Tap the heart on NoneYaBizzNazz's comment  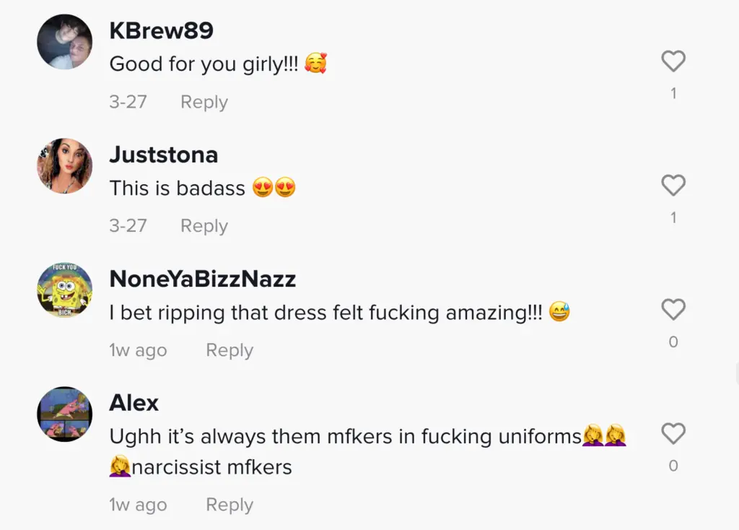tap(673, 309)
